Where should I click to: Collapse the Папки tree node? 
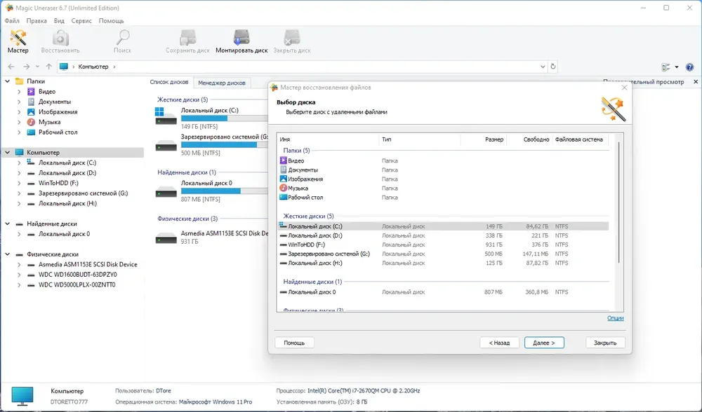(x=8, y=81)
